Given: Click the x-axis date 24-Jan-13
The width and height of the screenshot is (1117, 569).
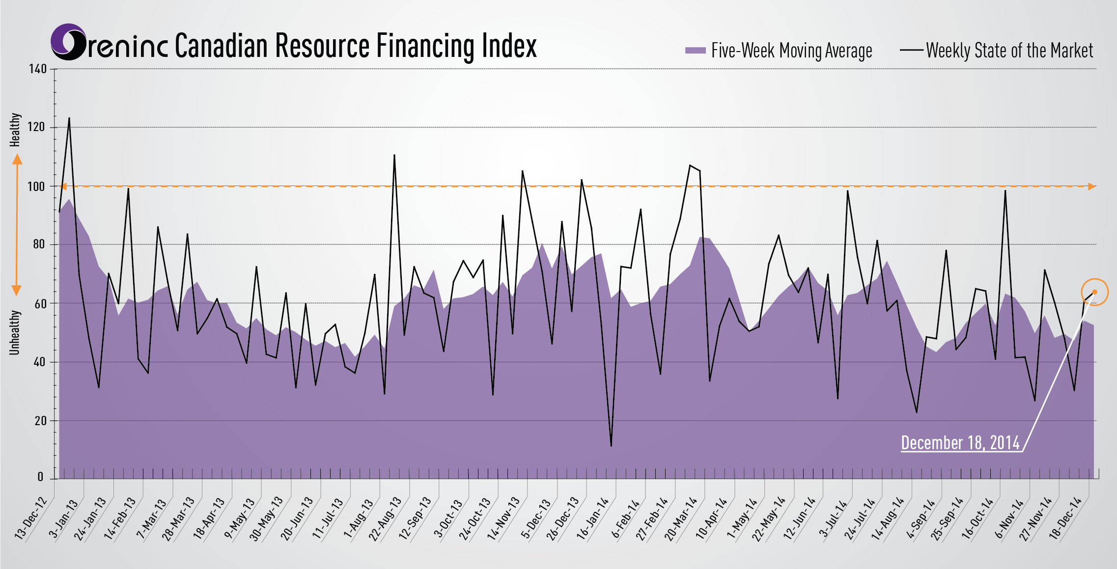Looking at the screenshot, I should (x=90, y=518).
